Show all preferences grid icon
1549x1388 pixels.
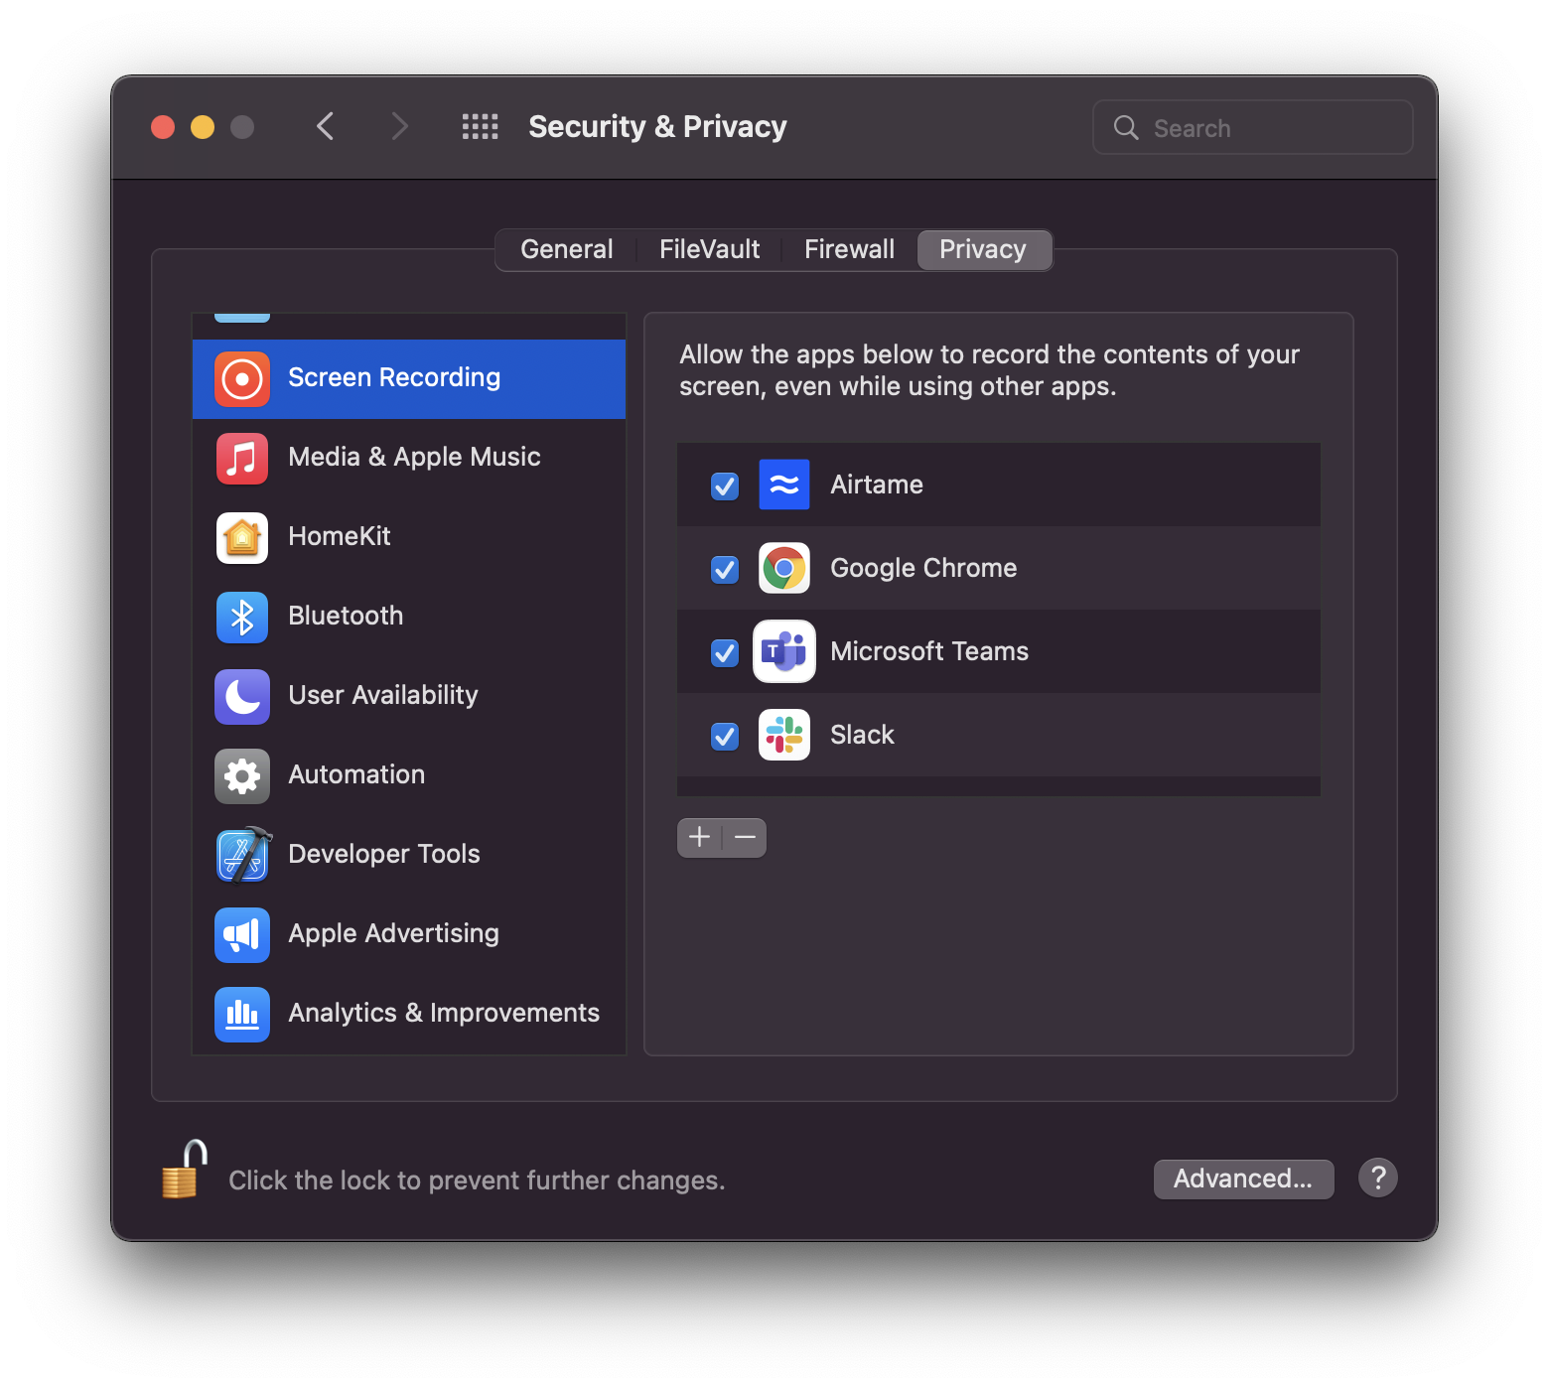pyautogui.click(x=481, y=127)
